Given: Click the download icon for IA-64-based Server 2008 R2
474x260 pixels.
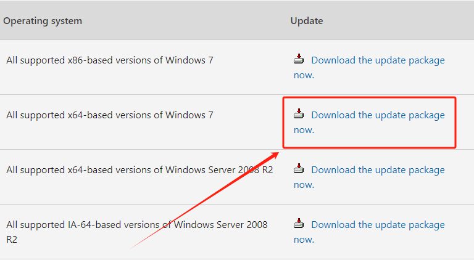Looking at the screenshot, I should click(x=299, y=224).
